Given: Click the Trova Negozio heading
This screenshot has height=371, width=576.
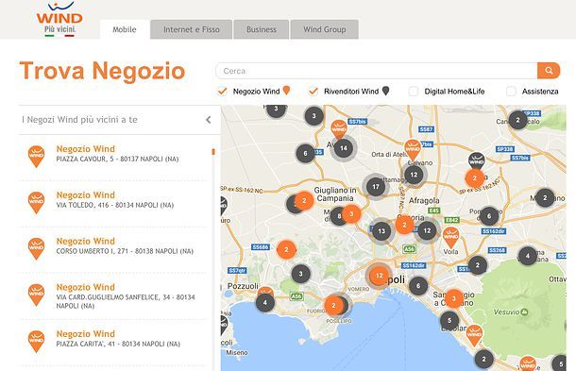Looking at the screenshot, I should click(x=102, y=71).
